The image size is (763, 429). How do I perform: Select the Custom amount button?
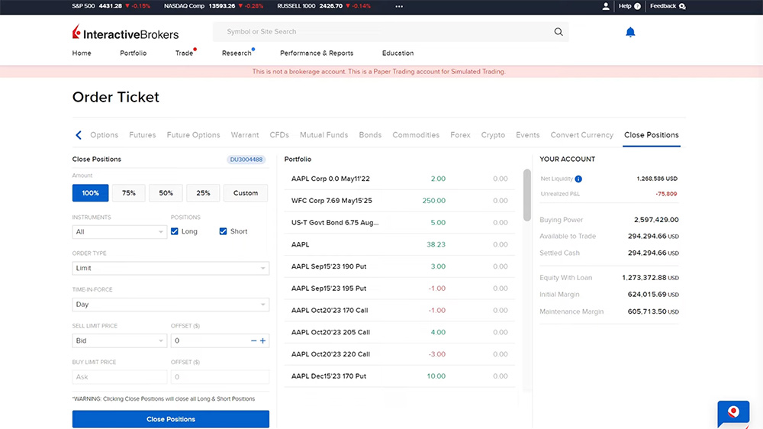(246, 193)
